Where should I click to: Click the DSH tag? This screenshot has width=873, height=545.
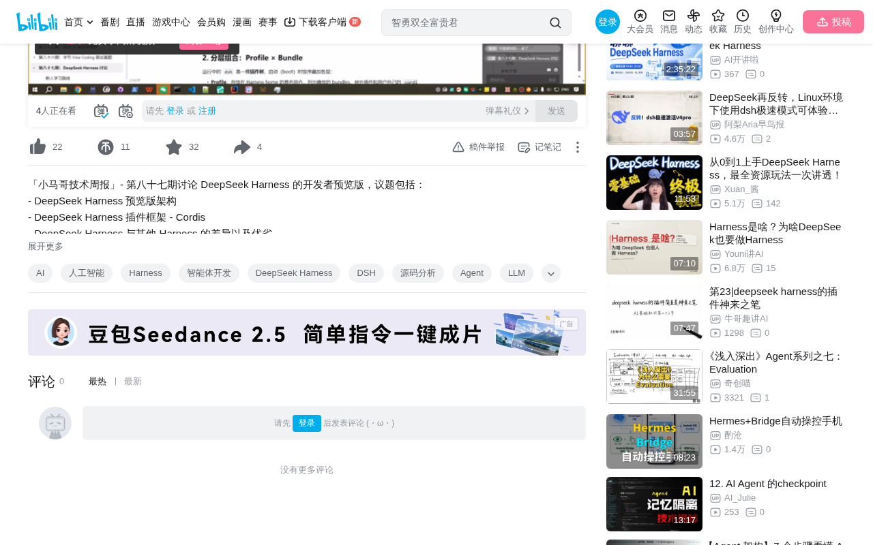pyautogui.click(x=366, y=273)
